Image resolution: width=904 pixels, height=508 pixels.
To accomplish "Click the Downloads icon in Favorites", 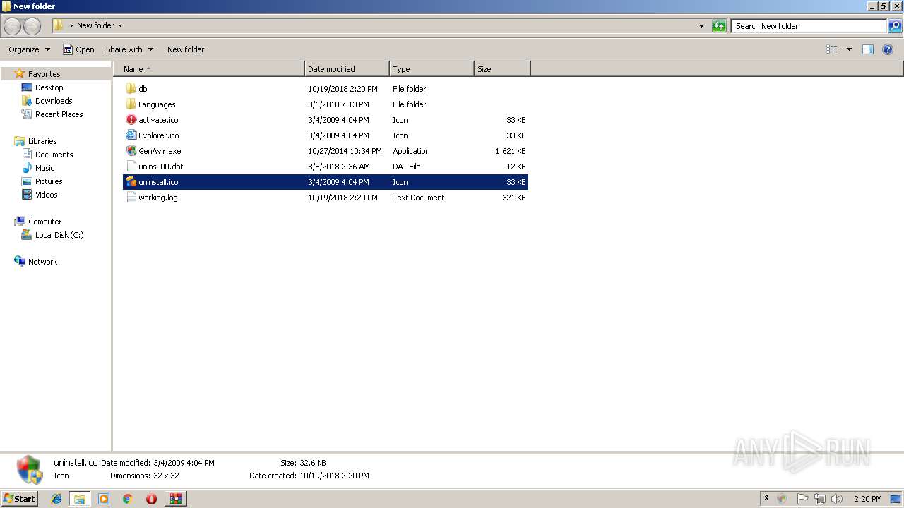I will tap(27, 101).
